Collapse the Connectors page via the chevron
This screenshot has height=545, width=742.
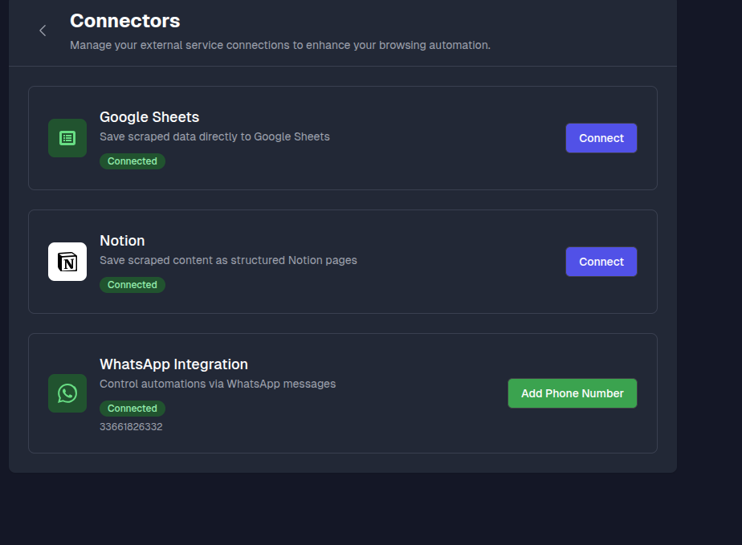[x=42, y=31]
